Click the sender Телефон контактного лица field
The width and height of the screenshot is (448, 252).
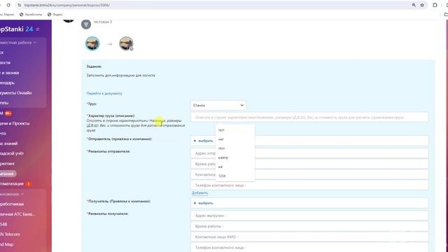click(309, 185)
